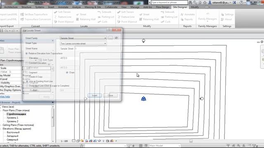
Task: Open the Add-Ins ribbon tab
Action: point(148,7)
